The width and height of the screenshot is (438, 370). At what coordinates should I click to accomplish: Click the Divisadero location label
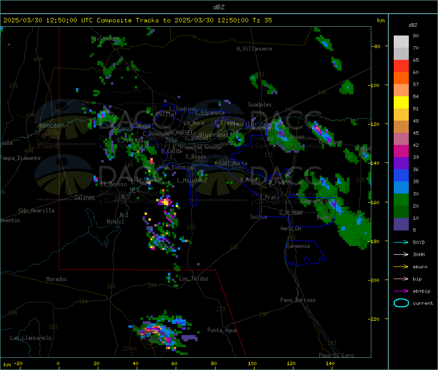coord(105,38)
